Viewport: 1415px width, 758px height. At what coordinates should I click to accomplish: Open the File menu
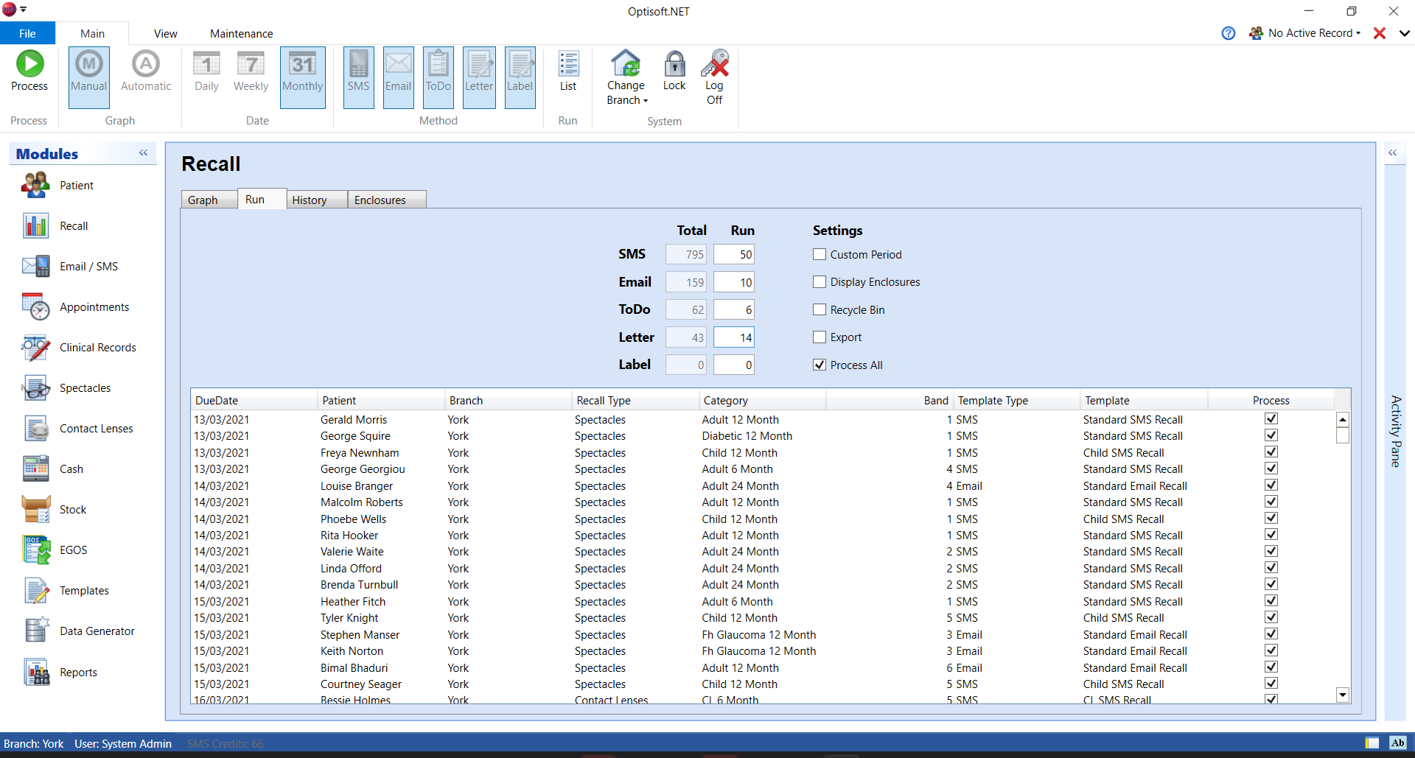pyautogui.click(x=27, y=33)
